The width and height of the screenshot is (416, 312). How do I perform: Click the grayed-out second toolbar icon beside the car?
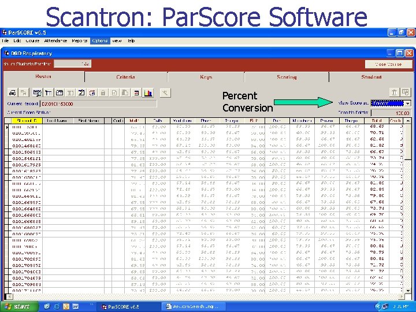pos(24,92)
